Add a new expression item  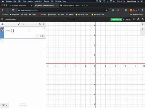[x=2, y=24]
